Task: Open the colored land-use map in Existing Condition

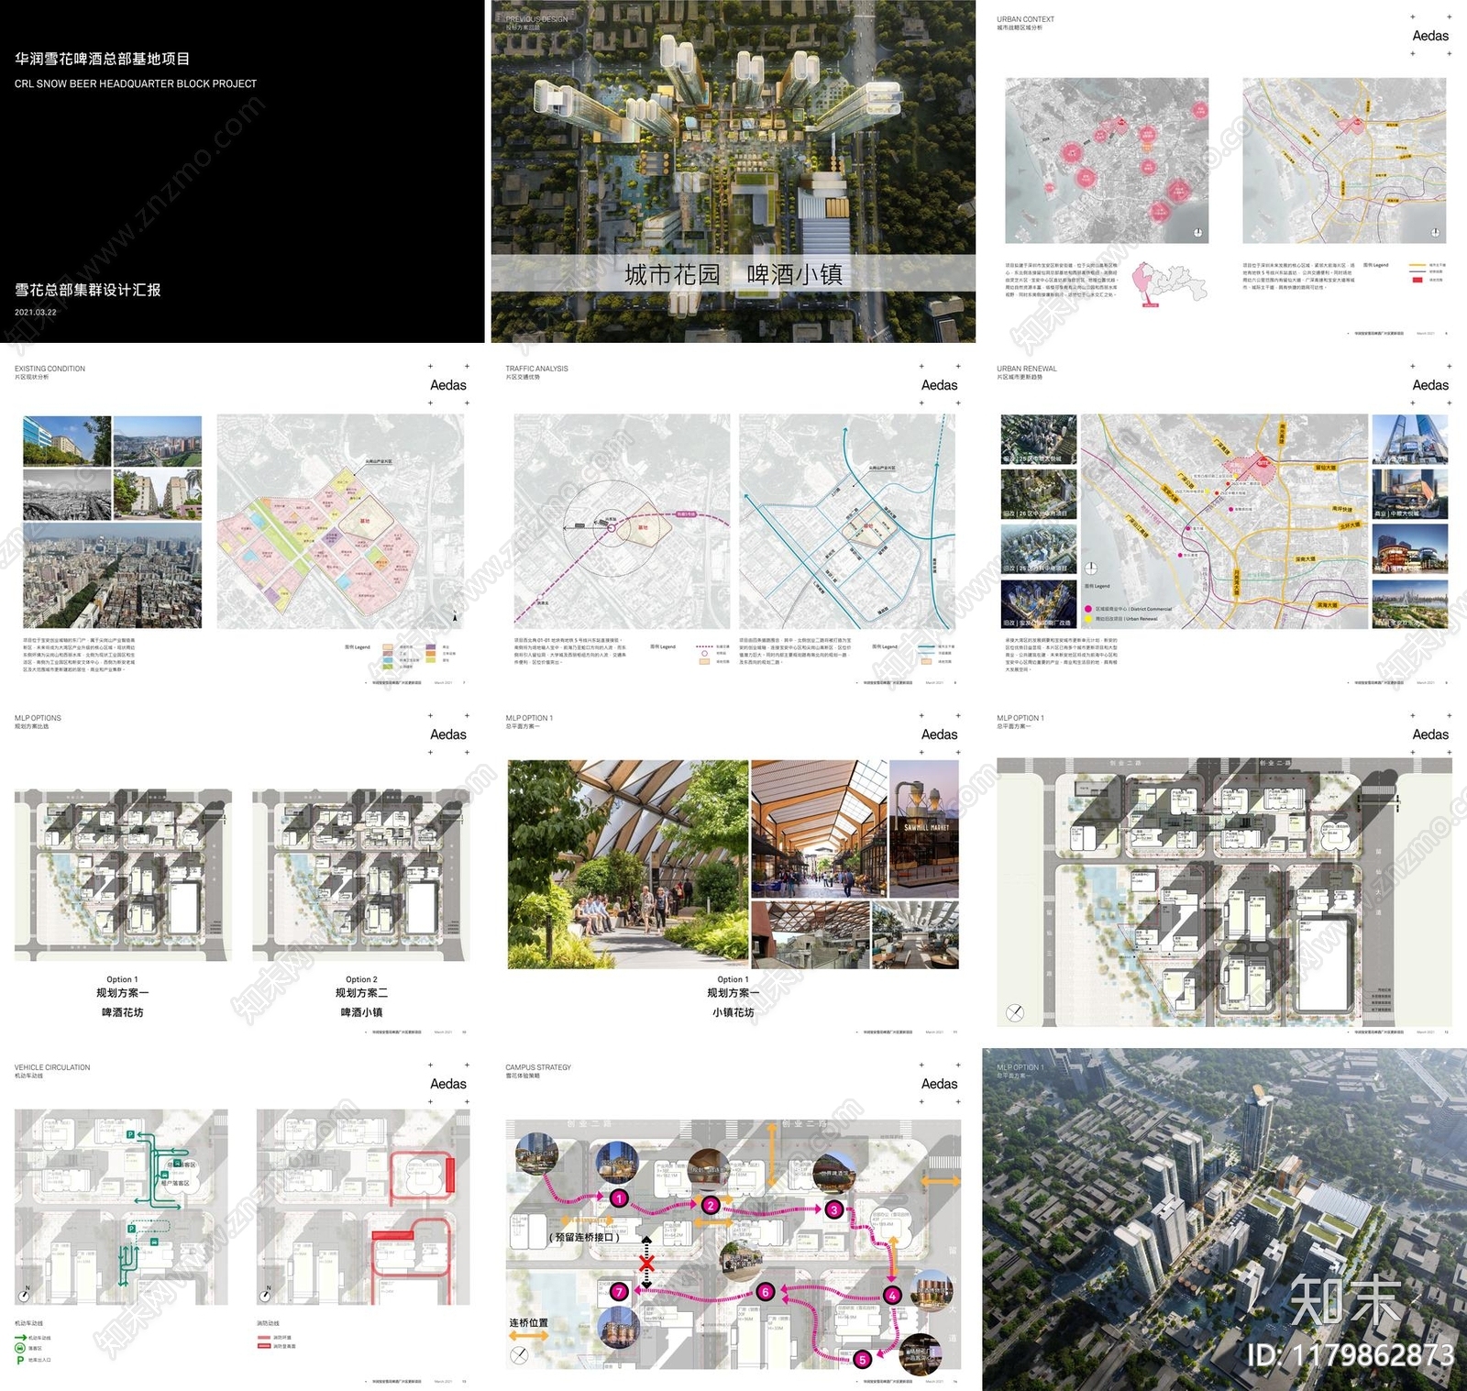Action: coord(340,521)
